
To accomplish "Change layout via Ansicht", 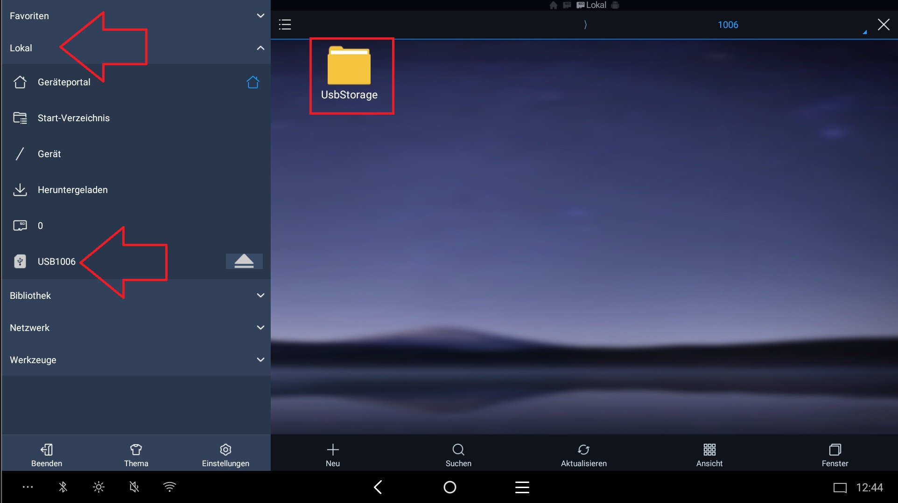I will pyautogui.click(x=709, y=455).
